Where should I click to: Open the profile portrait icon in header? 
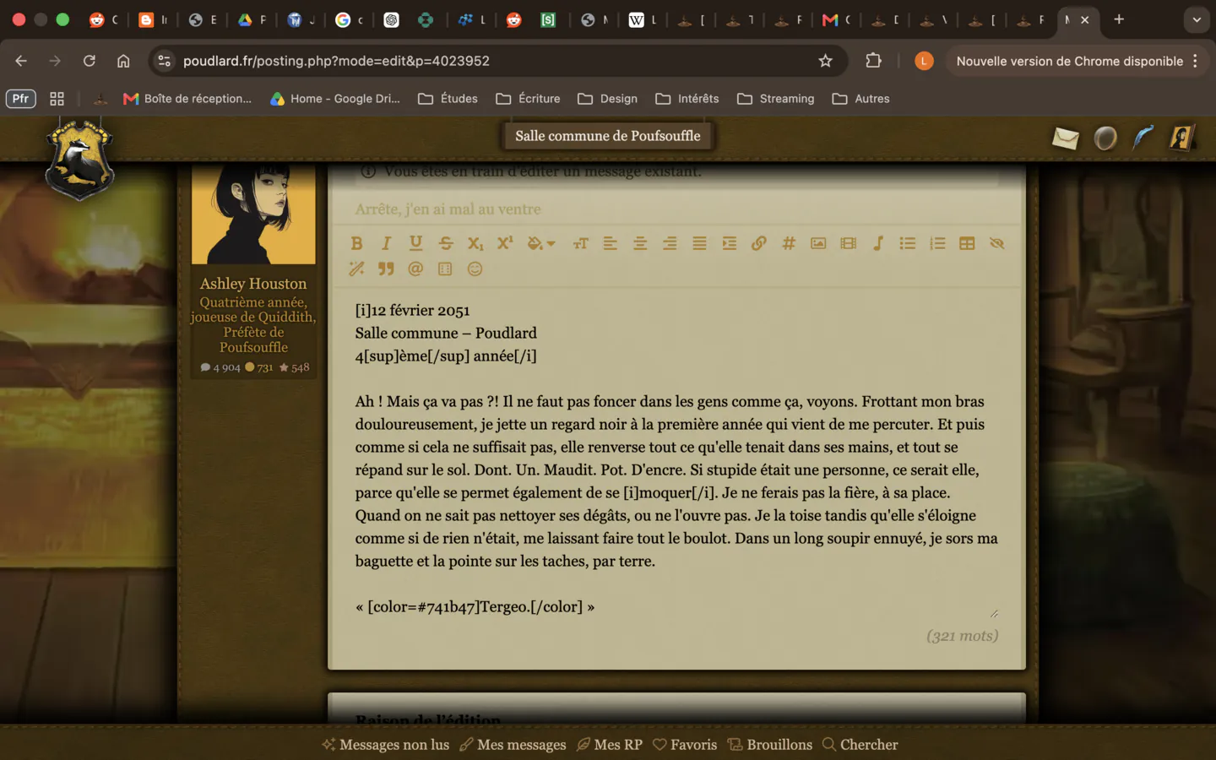1182,137
